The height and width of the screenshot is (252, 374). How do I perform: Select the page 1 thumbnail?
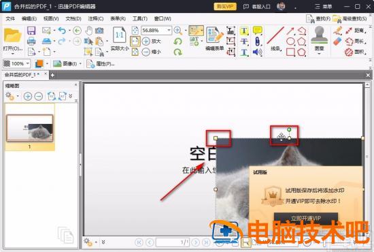tap(30, 128)
